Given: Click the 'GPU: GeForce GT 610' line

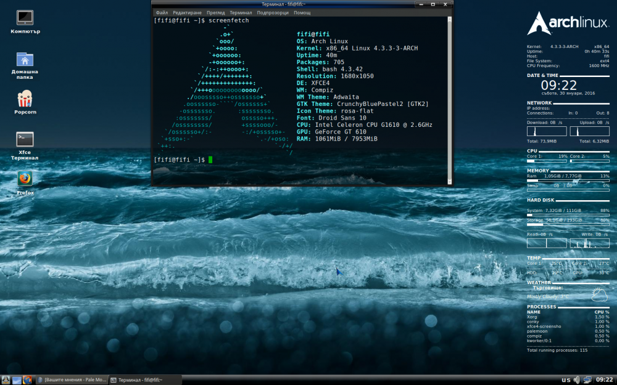Looking at the screenshot, I should (x=331, y=132).
